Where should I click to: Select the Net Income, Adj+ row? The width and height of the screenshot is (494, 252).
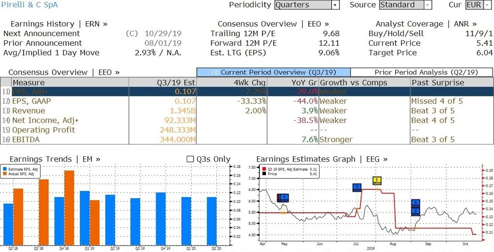point(246,120)
